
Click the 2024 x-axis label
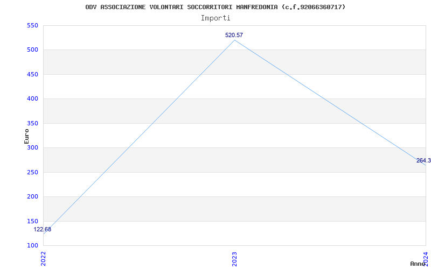(426, 259)
